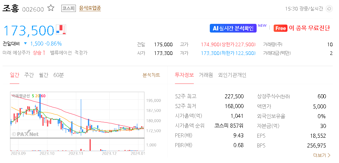Viewport: 339px width, 163px height.
Task: Click the current price 173,500
Action: tap(28, 30)
